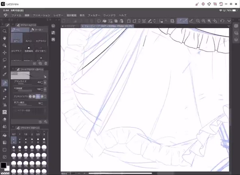Select the Auto select magic wand tool
Image resolution: width=240 pixels, height=175 pixels.
pos(4,67)
